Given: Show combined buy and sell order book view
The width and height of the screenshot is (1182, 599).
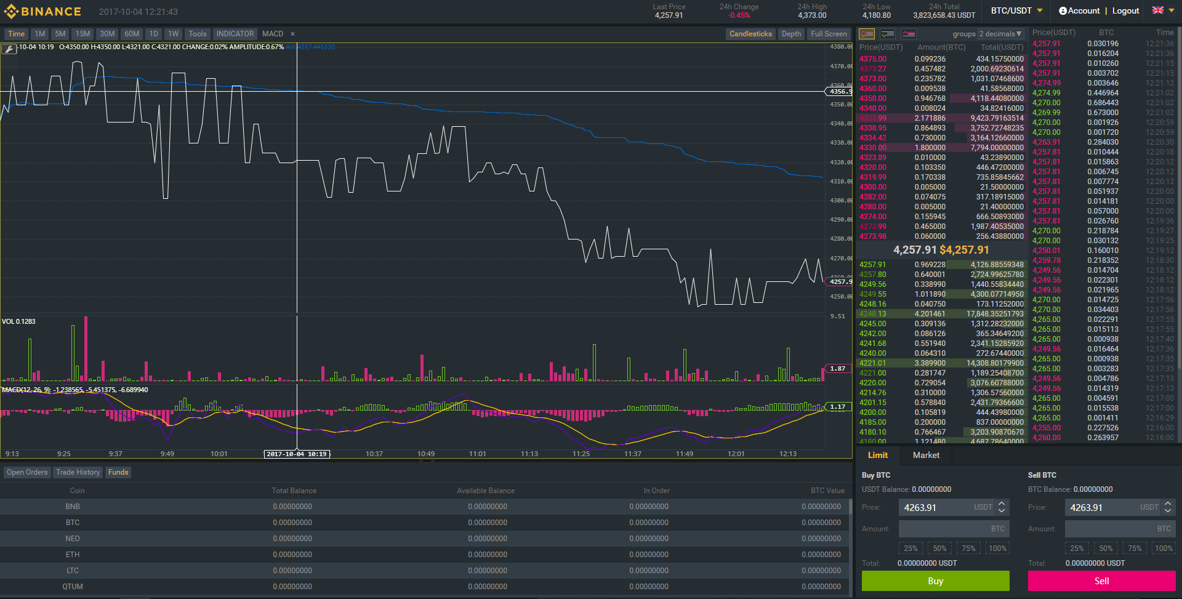Looking at the screenshot, I should pyautogui.click(x=867, y=34).
